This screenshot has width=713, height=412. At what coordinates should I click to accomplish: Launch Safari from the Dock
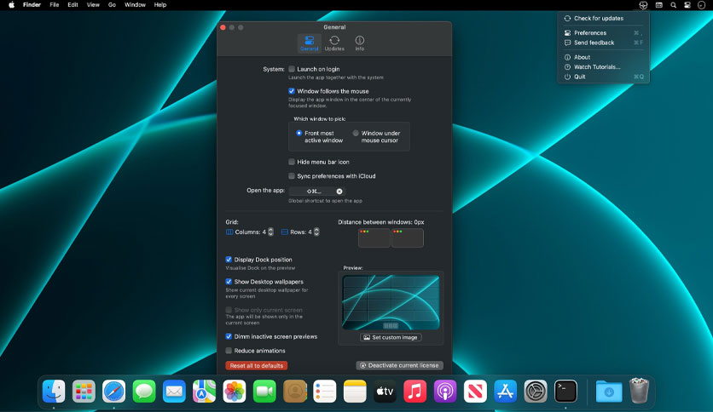pyautogui.click(x=113, y=391)
